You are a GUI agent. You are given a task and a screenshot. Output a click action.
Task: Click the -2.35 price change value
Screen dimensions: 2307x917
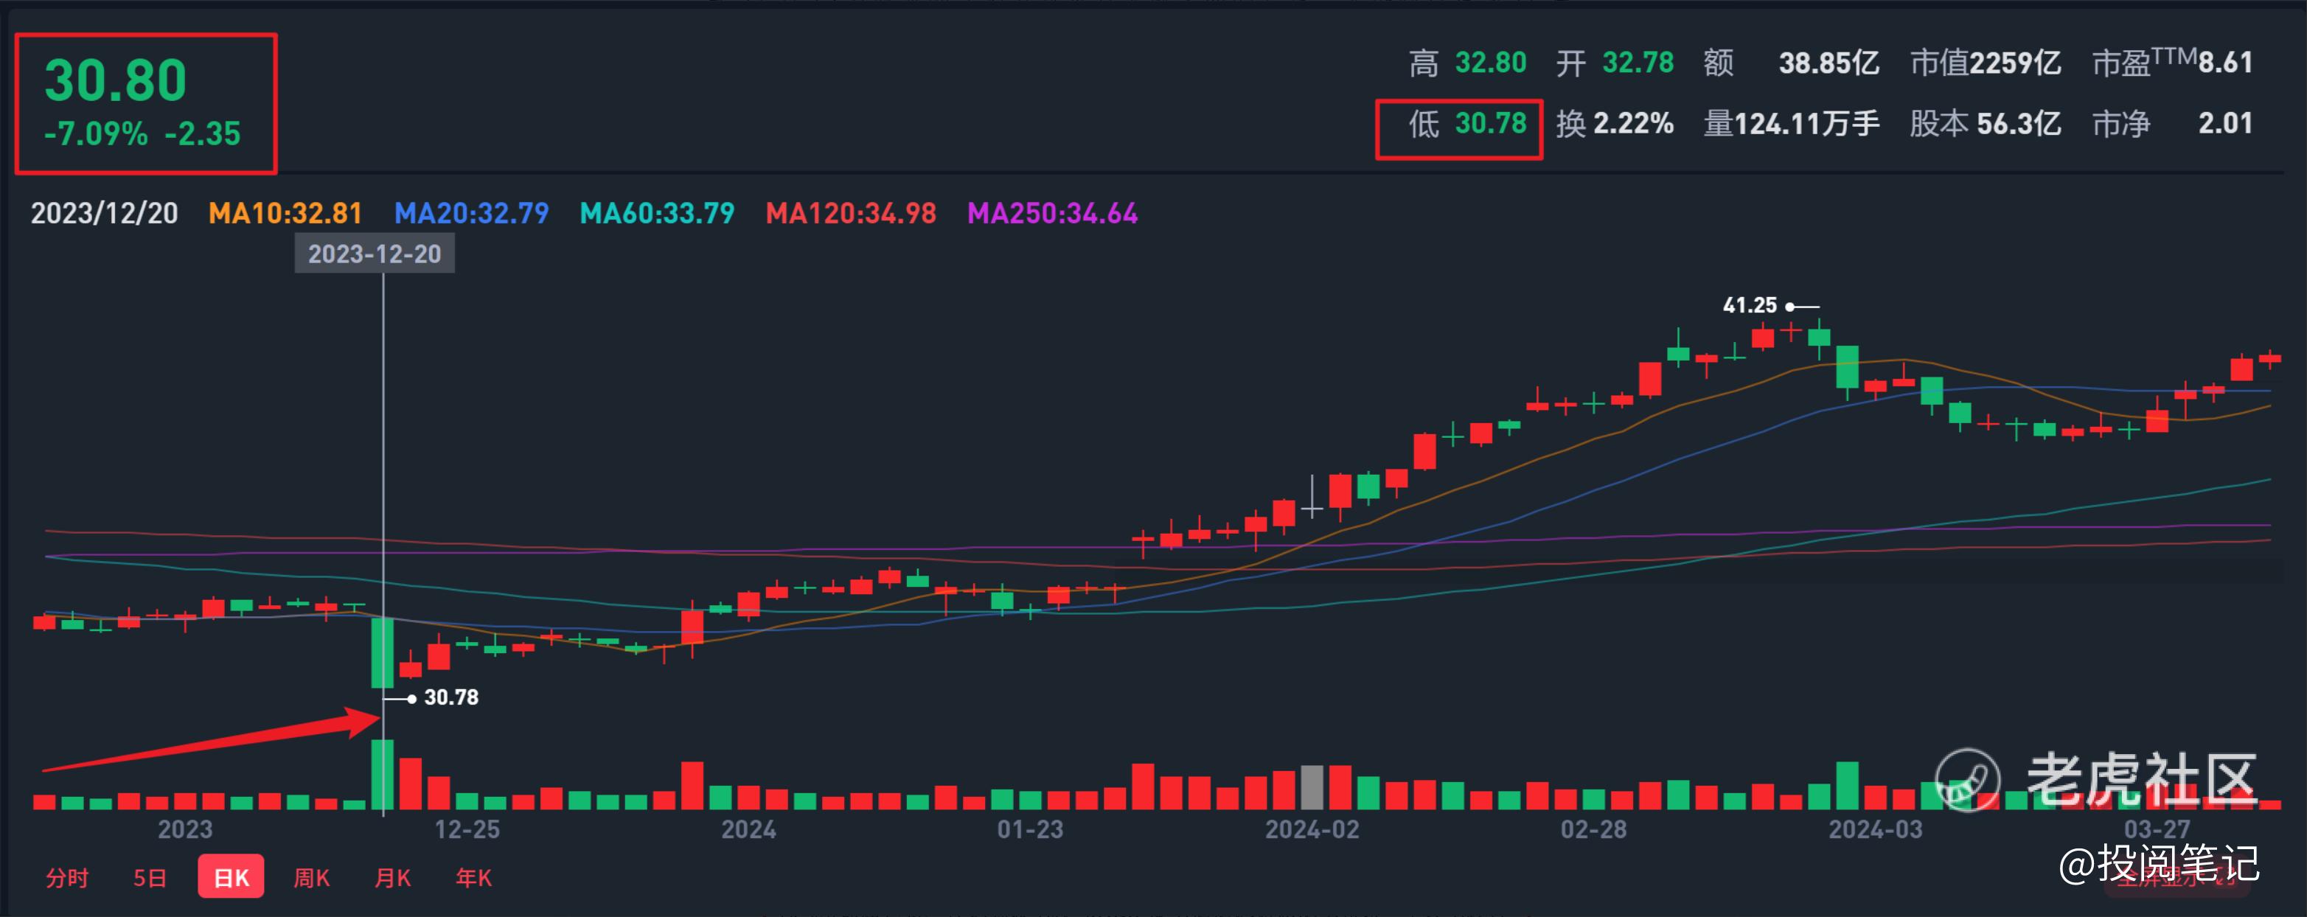pos(203,134)
